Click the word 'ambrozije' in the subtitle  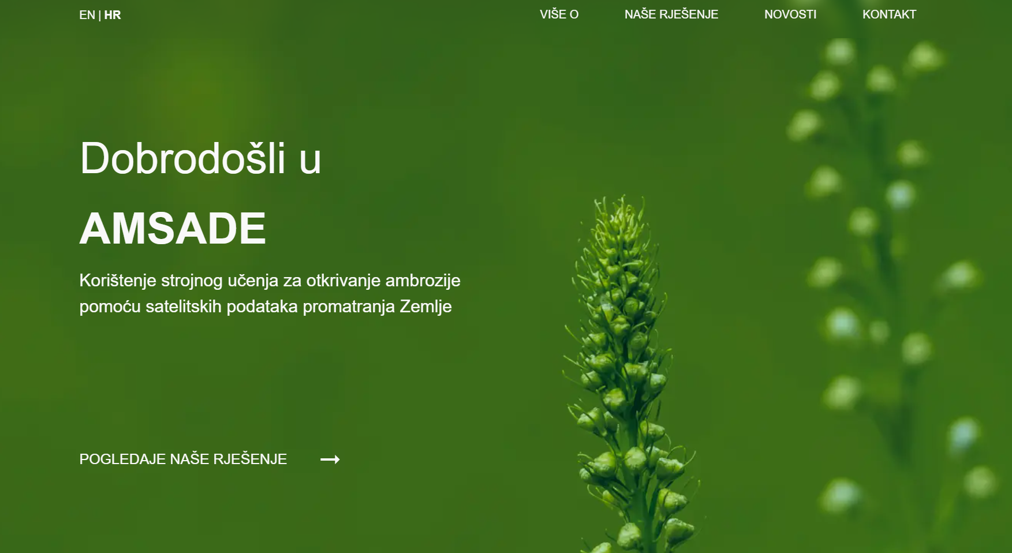click(423, 281)
